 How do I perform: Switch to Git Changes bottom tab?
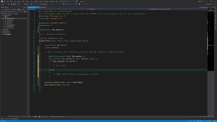coord(23,117)
